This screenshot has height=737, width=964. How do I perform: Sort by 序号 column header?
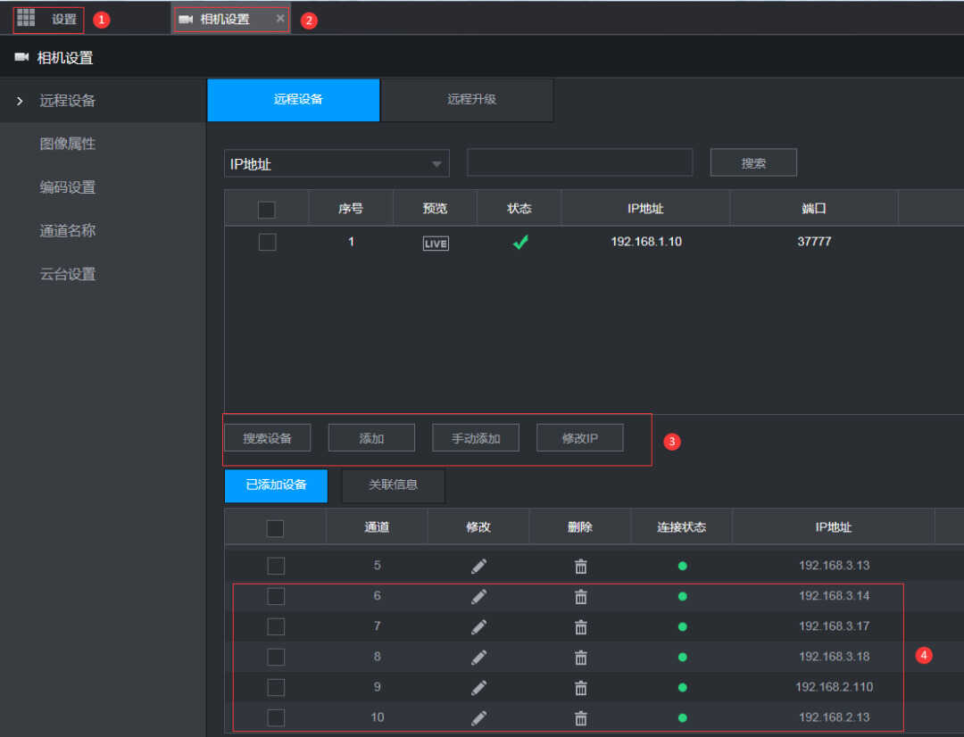tap(351, 209)
